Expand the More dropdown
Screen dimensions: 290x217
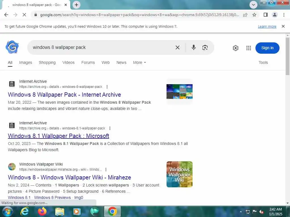click(139, 63)
